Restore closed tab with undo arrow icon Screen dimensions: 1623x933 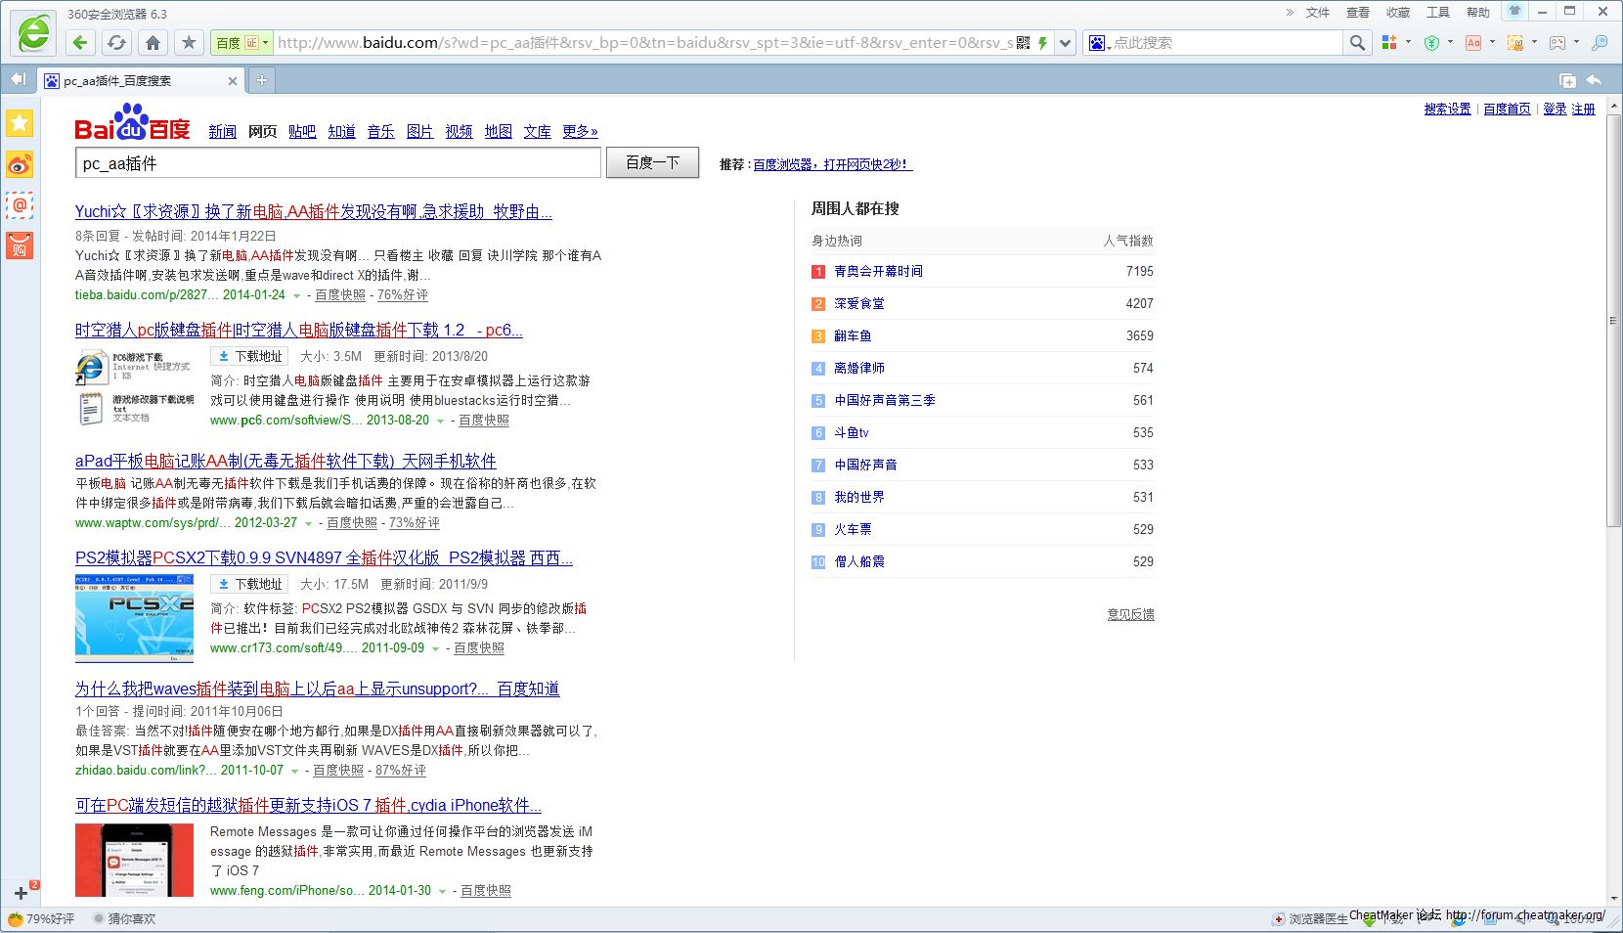(1594, 80)
